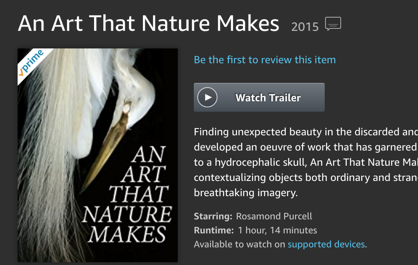
Task: Click the '1 hour, 14 minutes' runtime value
Action: tap(277, 230)
